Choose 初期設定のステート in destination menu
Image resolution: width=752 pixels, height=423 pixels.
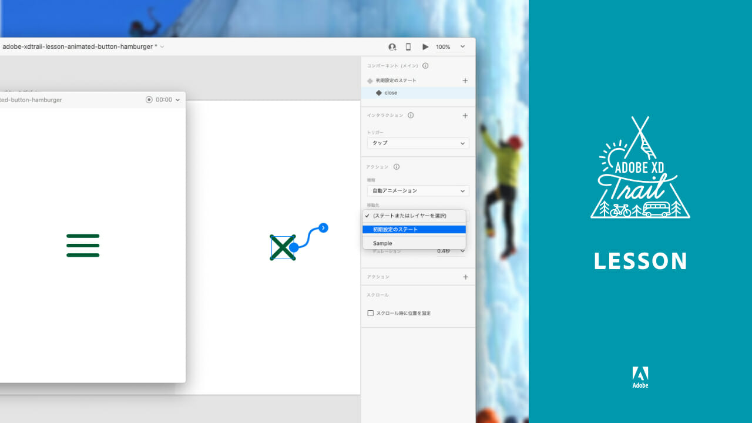pos(414,230)
